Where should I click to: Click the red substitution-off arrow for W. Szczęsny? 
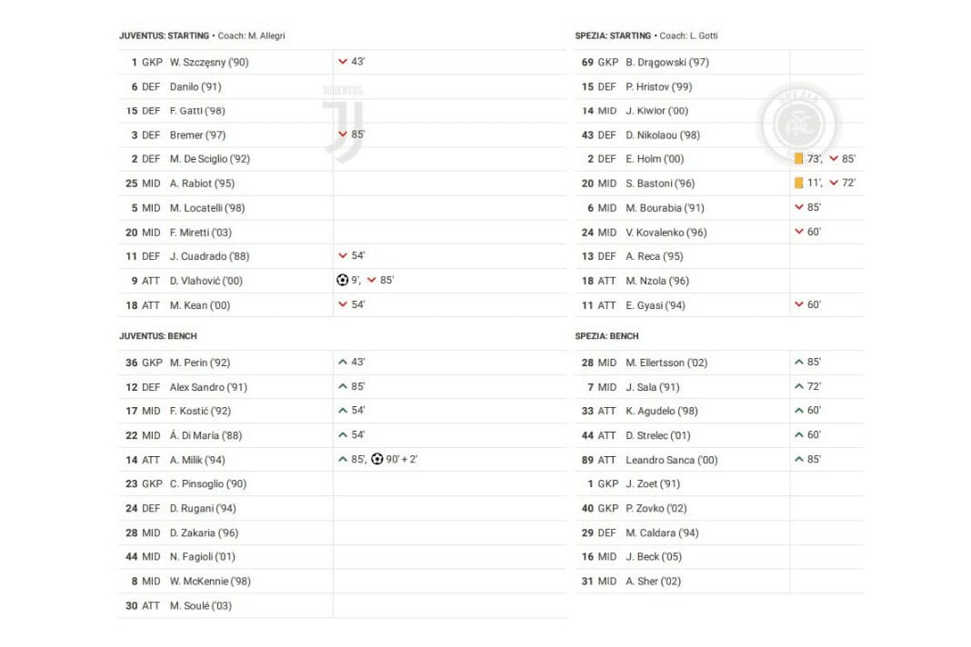click(x=343, y=63)
